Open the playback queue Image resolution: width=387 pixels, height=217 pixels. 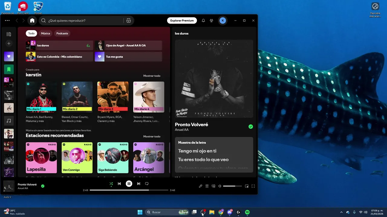coord(207,186)
